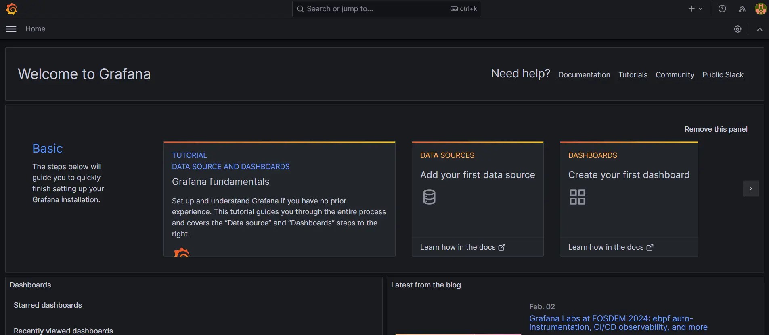Click the Feb. 02 blog date

pyautogui.click(x=542, y=307)
